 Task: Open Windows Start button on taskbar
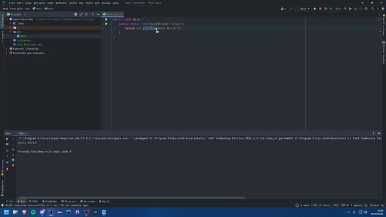click(x=7, y=212)
